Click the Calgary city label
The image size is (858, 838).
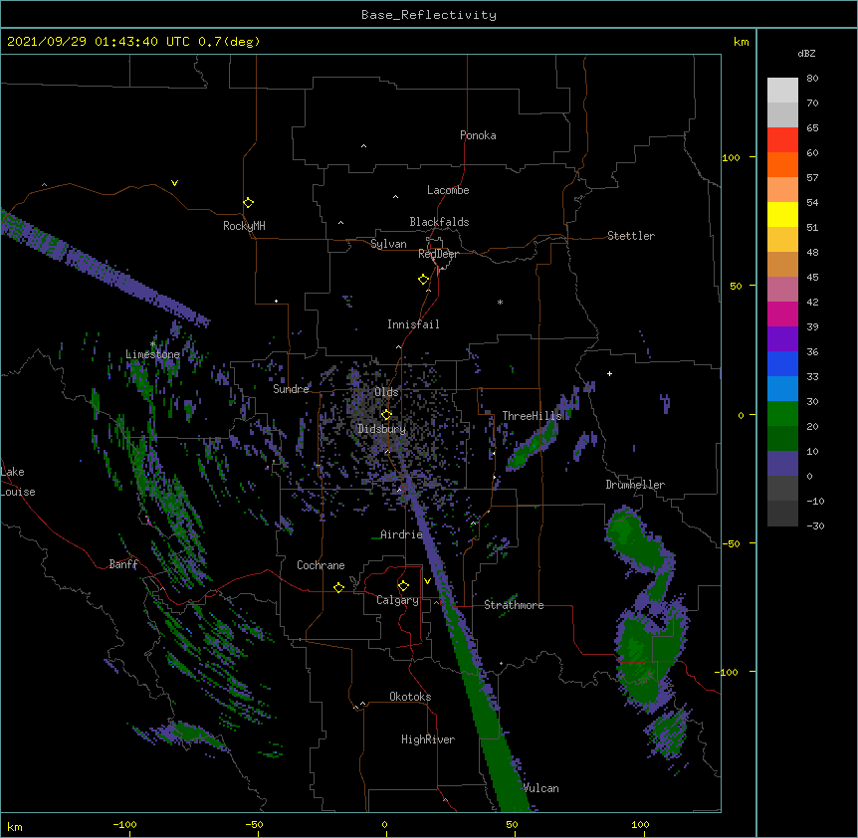click(397, 600)
